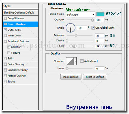Enable the Pattern Overlay checkbox

pyautogui.click(x=5, y=76)
